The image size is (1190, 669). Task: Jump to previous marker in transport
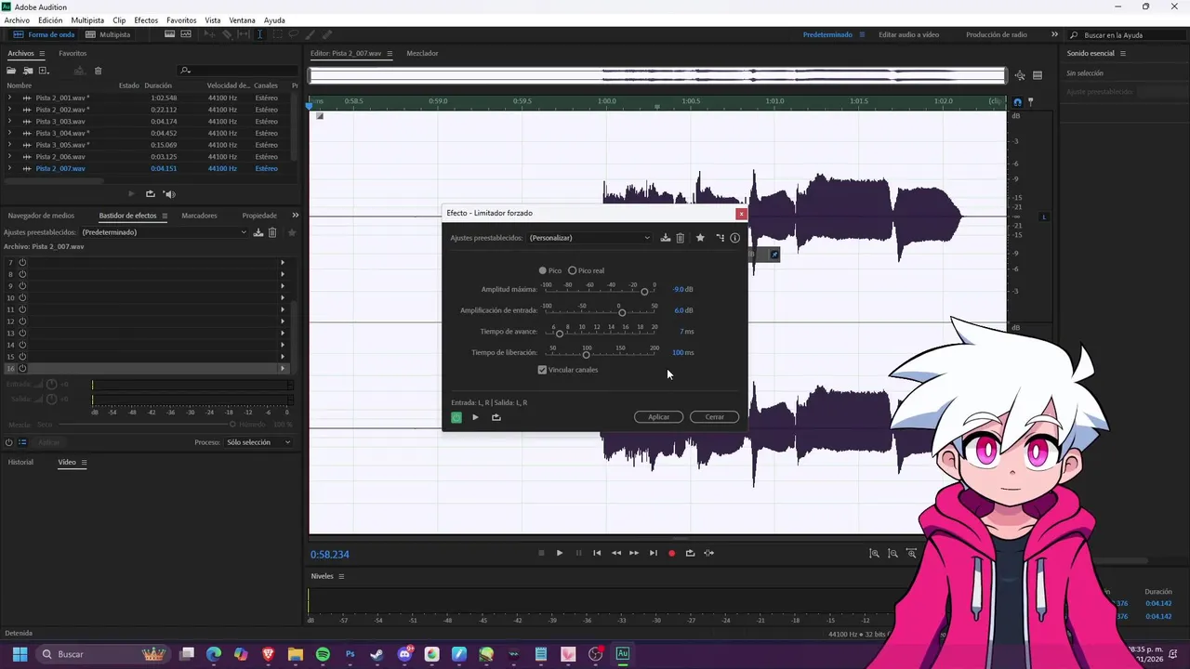pos(597,553)
